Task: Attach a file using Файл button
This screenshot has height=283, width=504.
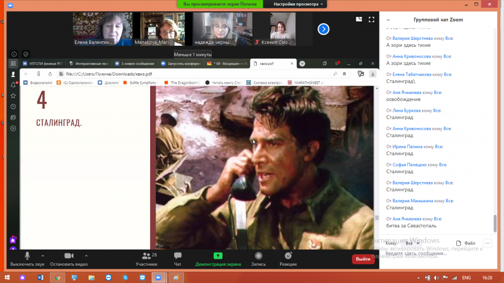Action: pos(466,243)
